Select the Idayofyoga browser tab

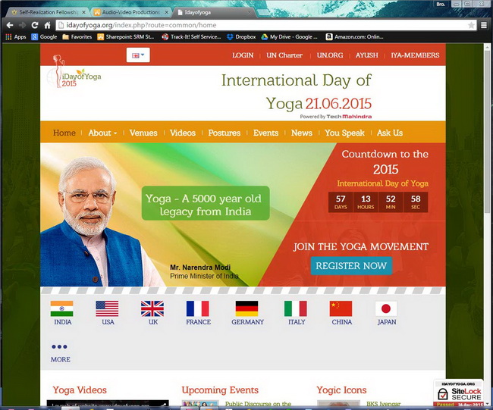coord(214,12)
